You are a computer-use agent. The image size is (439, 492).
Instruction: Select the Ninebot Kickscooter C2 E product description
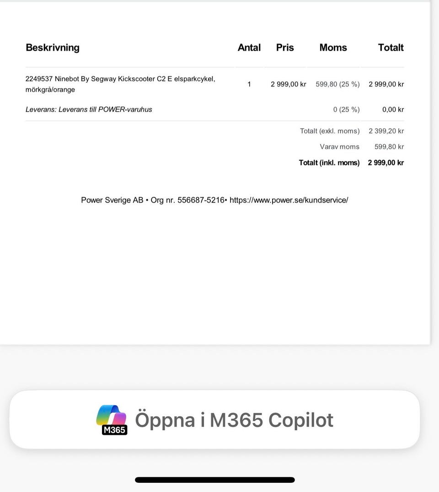pos(121,84)
